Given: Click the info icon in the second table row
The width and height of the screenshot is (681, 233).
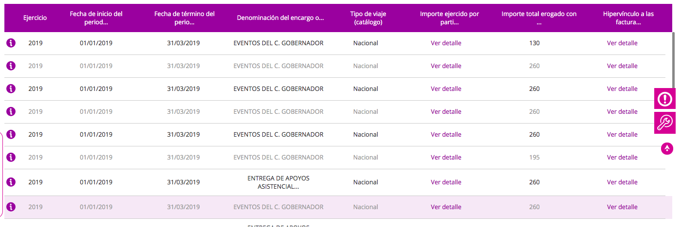Looking at the screenshot, I should point(11,66).
